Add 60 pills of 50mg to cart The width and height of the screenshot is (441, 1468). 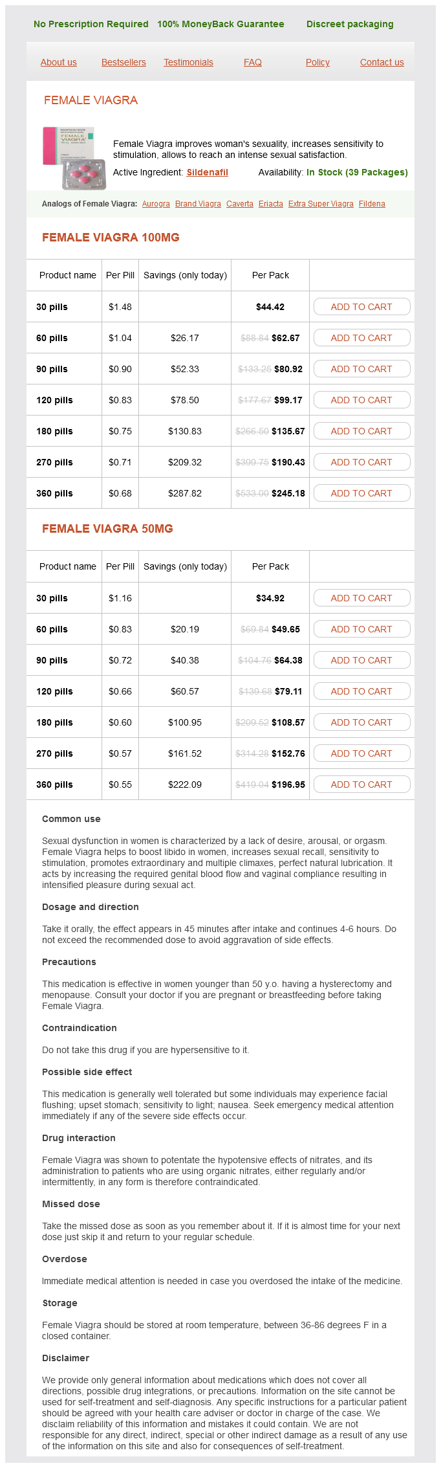coord(361,629)
